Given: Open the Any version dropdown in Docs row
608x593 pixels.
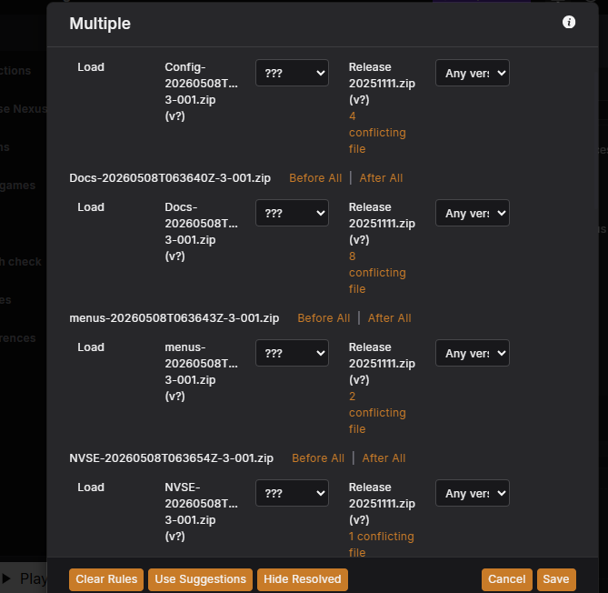Looking at the screenshot, I should pos(473,213).
